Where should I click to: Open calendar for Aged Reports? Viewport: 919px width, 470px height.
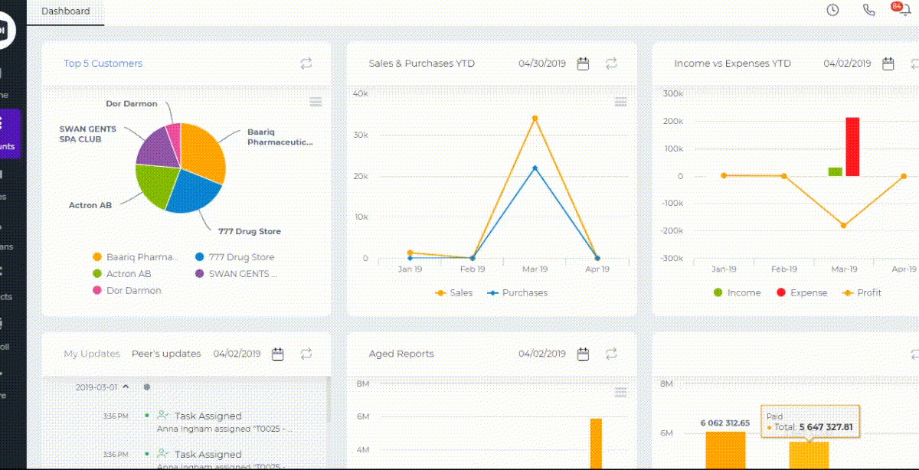click(583, 354)
